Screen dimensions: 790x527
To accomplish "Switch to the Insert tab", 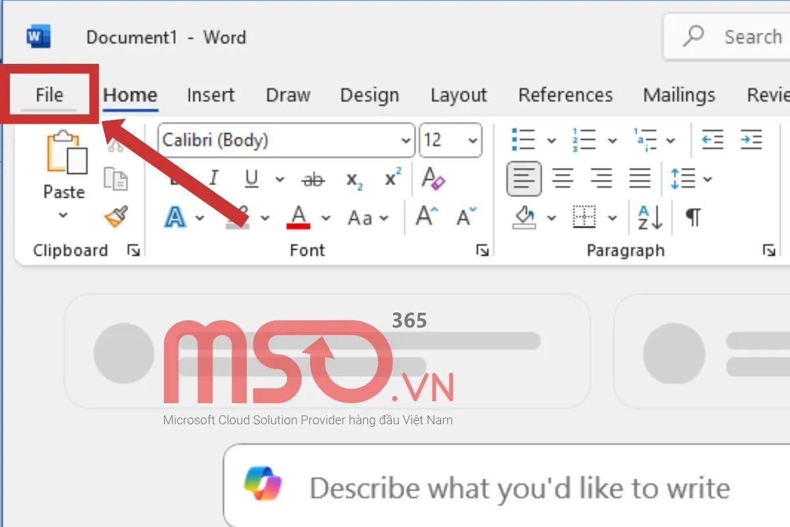I will point(211,96).
